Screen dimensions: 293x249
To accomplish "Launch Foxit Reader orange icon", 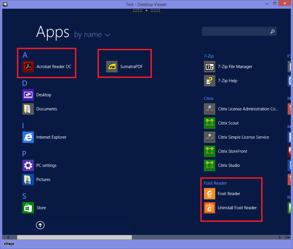I will pos(210,194).
